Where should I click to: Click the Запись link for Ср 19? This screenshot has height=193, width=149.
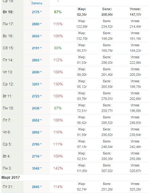[37, 3]
